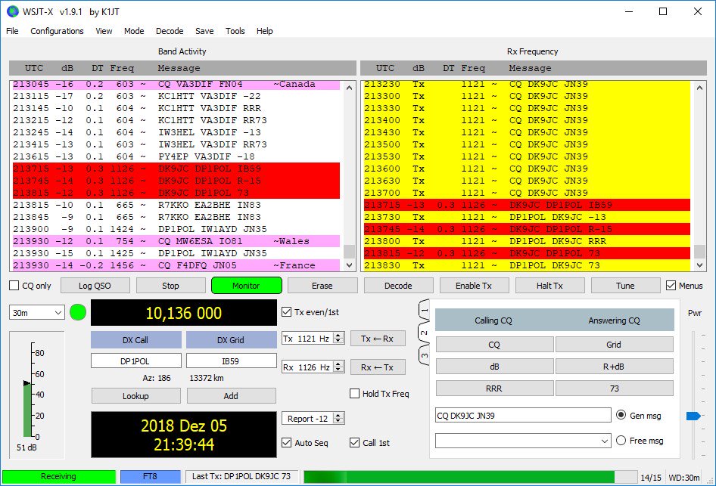
Task: Click the RRR message button
Action: [494, 388]
